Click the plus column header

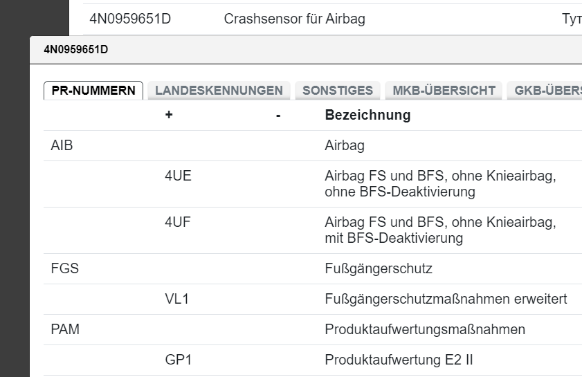pos(169,116)
